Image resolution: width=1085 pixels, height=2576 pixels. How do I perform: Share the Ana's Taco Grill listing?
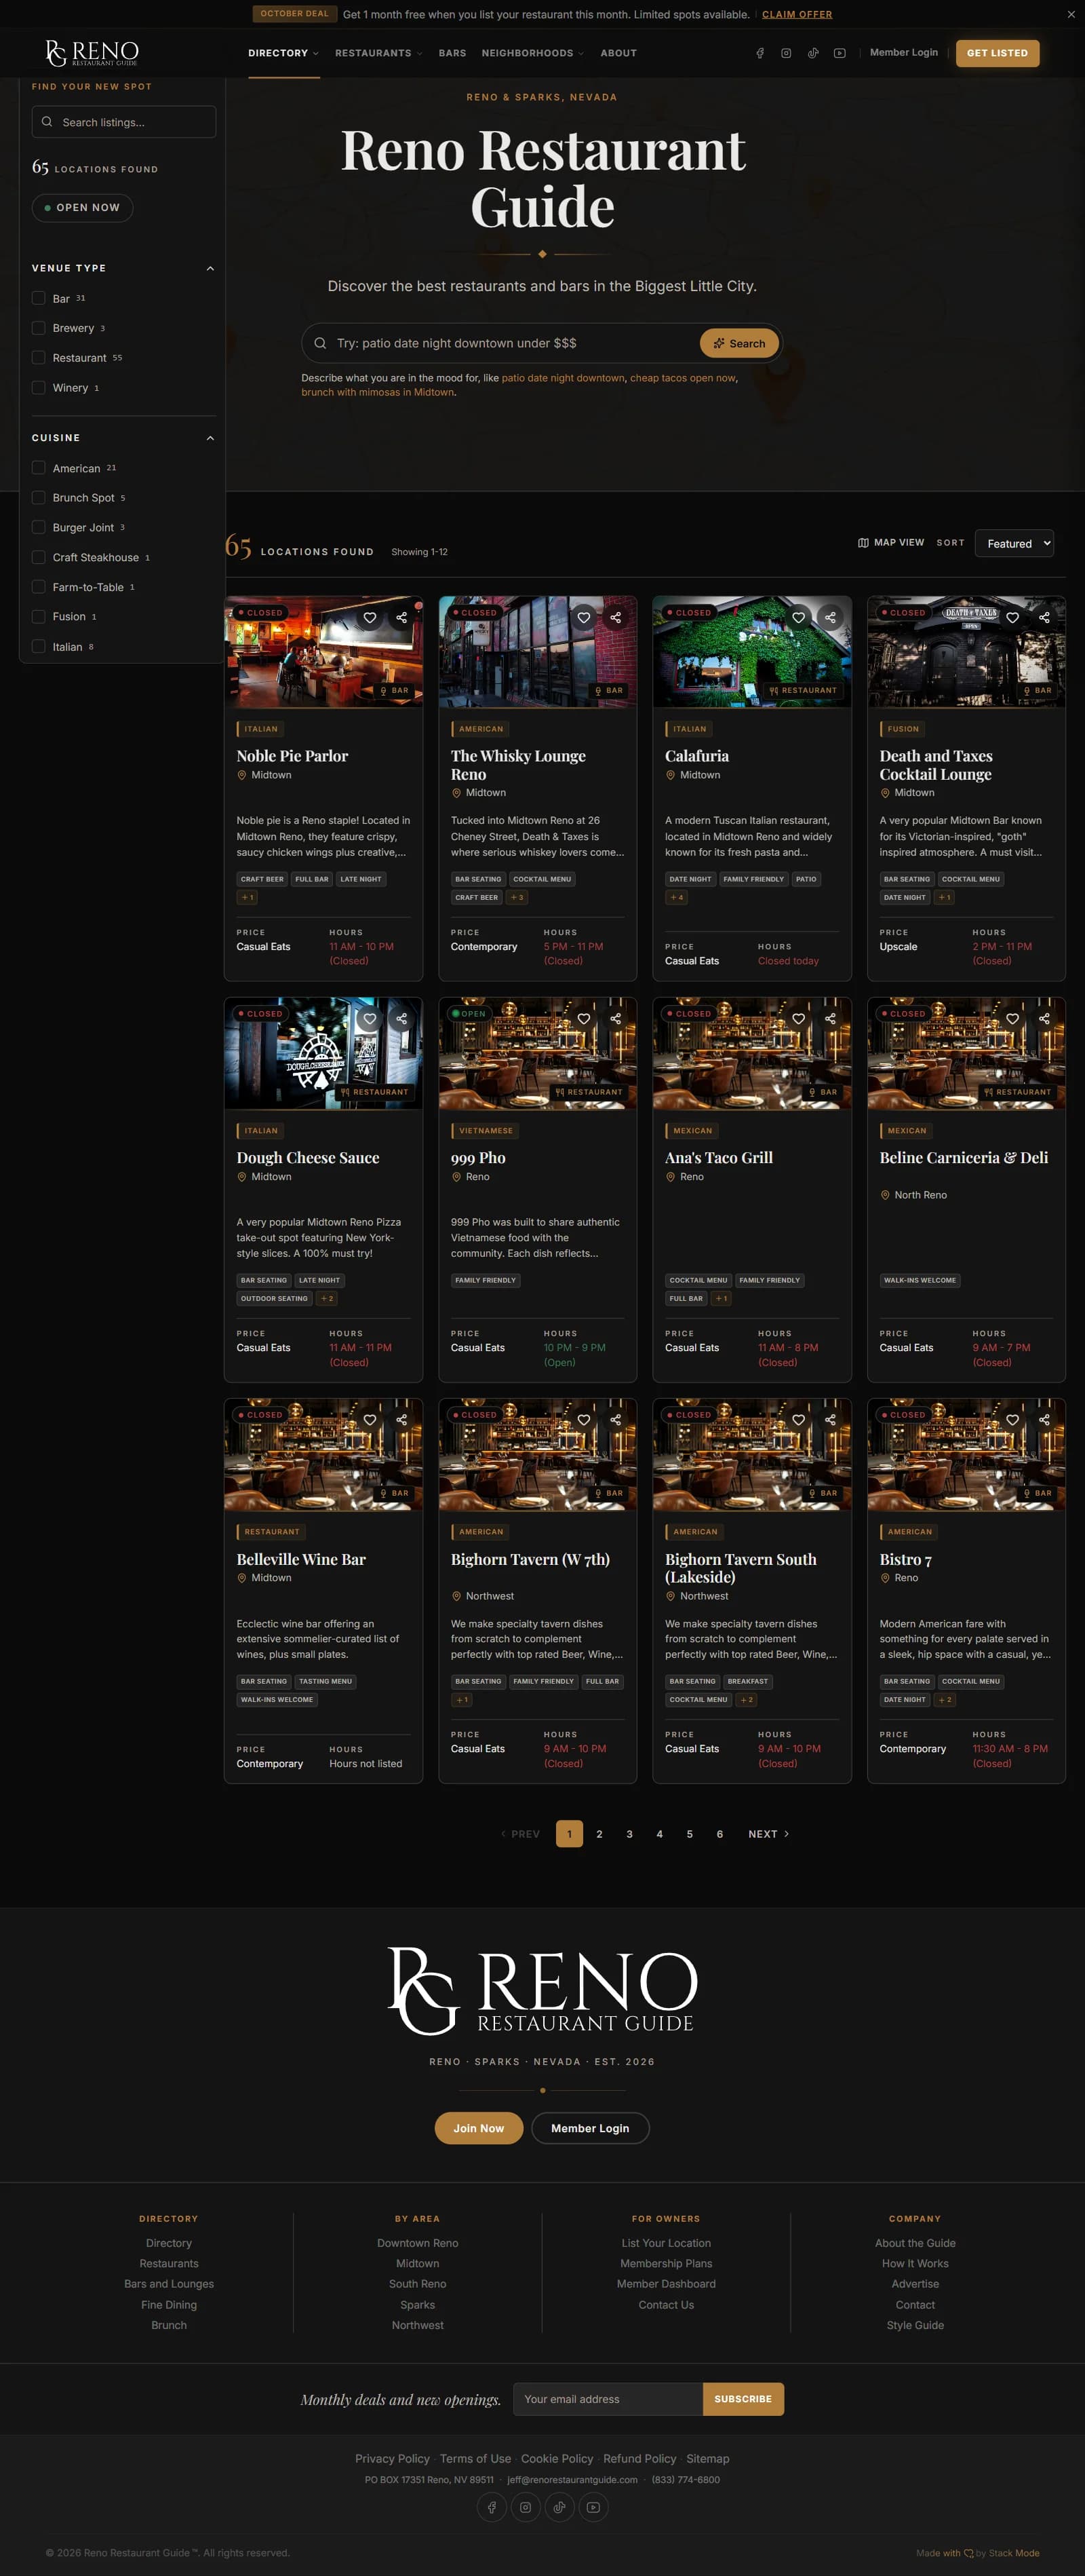830,1019
